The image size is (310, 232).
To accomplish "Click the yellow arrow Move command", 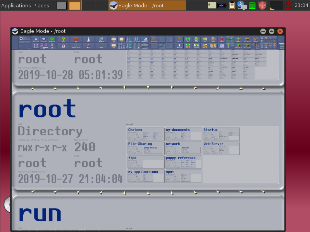I will (205, 39).
